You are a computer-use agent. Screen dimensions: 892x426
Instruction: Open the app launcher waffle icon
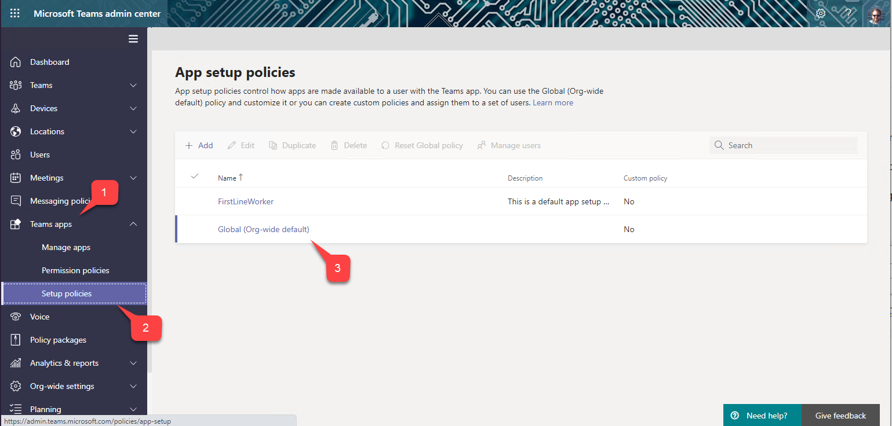[15, 13]
